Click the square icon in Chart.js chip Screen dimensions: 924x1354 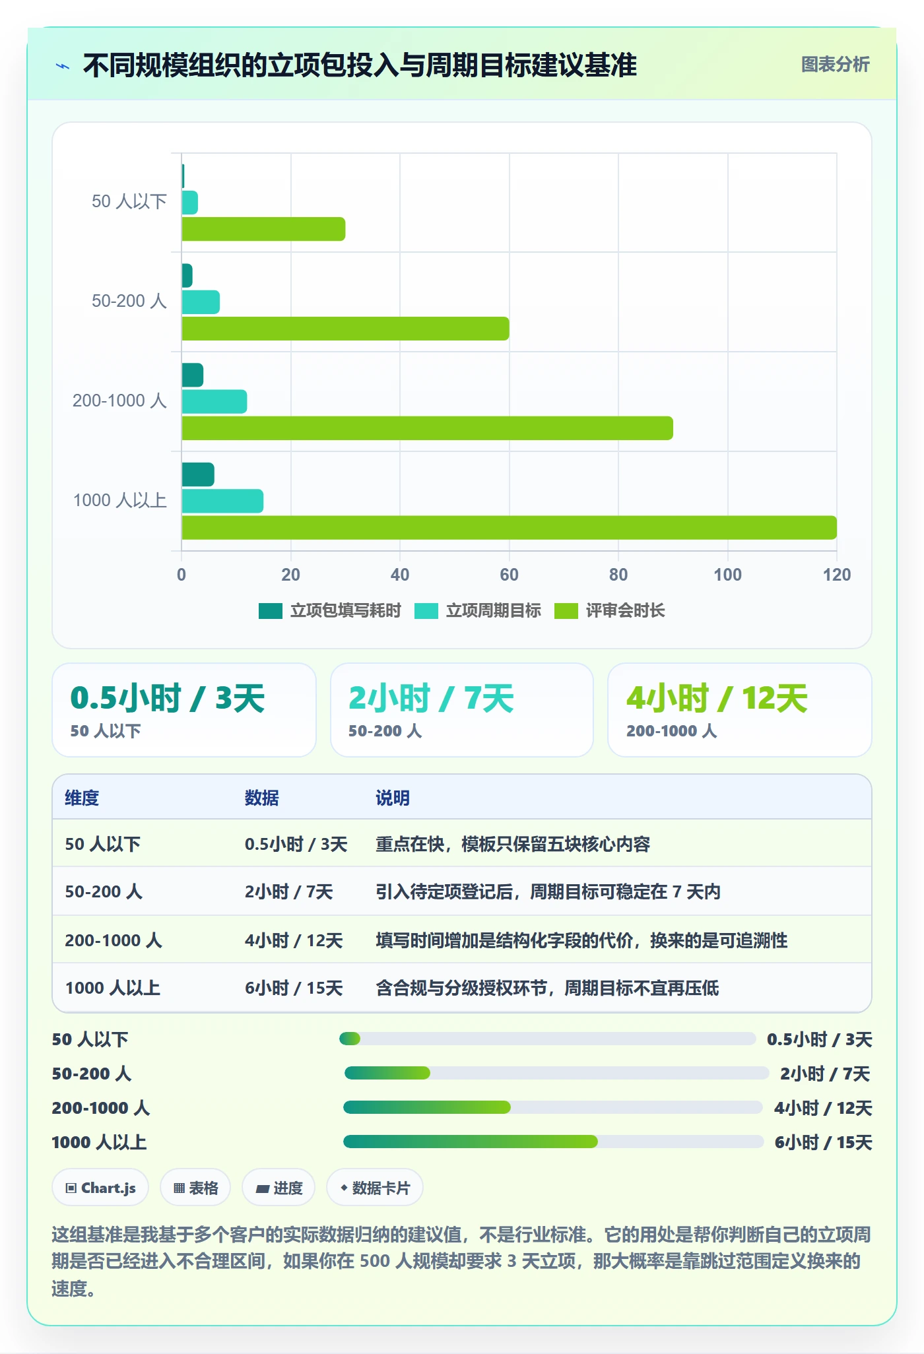click(71, 1188)
